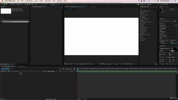This screenshot has height=100, width=178.
Task: Click the timeline current time display
Action: coord(5,69)
